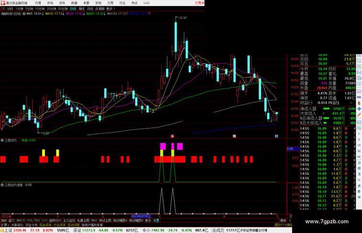Switch to the 月线 monthly chart tab
The width and height of the screenshot is (362, 233).
90,9
